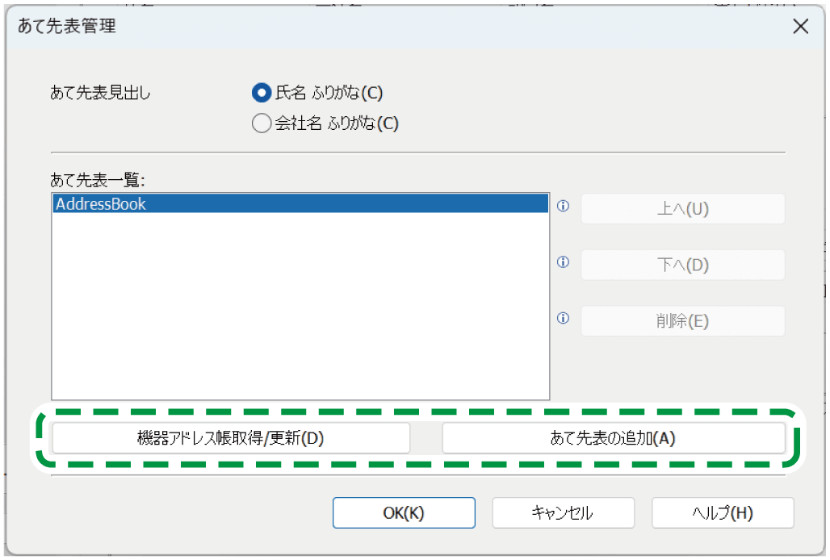Select AddressBook in the あて先表一覧 list
This screenshot has height=560, width=830.
pyautogui.click(x=101, y=204)
